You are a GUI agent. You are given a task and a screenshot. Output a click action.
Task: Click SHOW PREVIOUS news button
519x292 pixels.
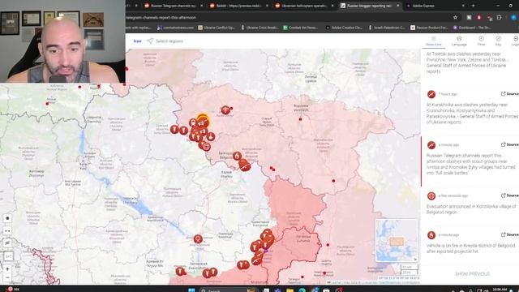coord(472,274)
